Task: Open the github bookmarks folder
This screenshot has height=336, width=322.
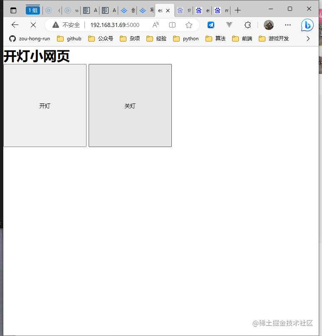Action: [69, 39]
